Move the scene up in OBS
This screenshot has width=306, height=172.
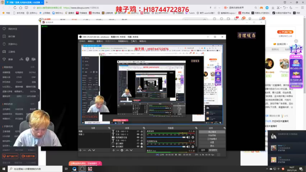coord(90,150)
